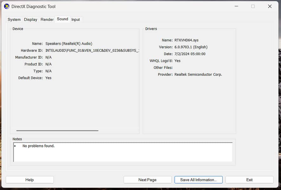This screenshot has width=281, height=190.
Task: Click the WHQL Logo'd Yes value
Action: pos(177,61)
